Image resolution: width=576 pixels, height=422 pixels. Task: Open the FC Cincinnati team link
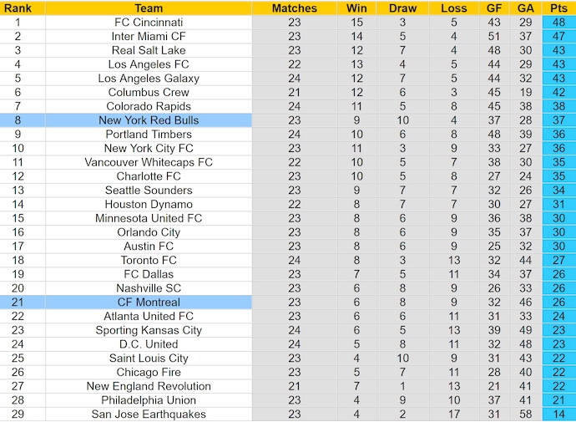pos(149,23)
